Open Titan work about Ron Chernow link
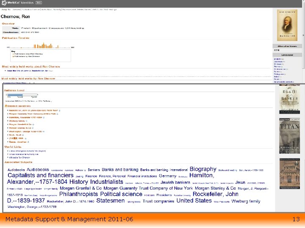Viewport: 305px width, 228px height. pos(27,71)
